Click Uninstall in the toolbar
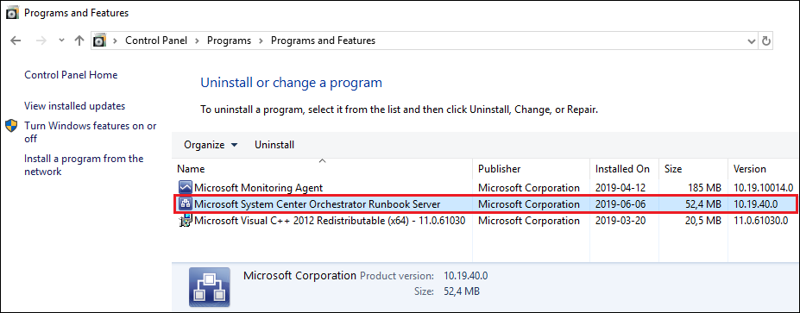Image resolution: width=800 pixels, height=313 pixels. [274, 145]
